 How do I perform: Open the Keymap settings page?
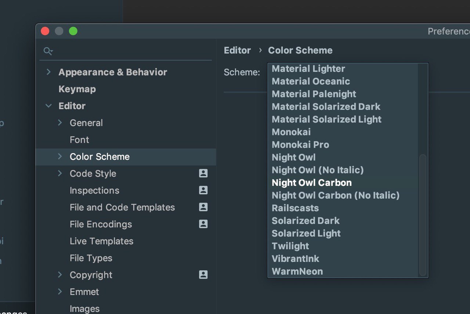pyautogui.click(x=77, y=89)
